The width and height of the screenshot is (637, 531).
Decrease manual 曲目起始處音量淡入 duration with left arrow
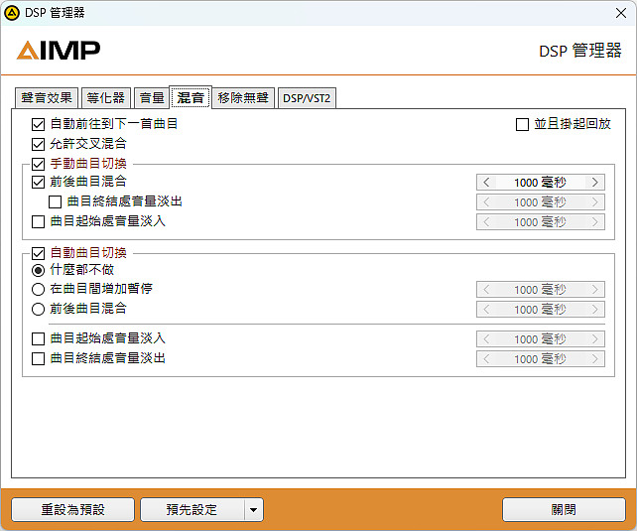point(486,221)
